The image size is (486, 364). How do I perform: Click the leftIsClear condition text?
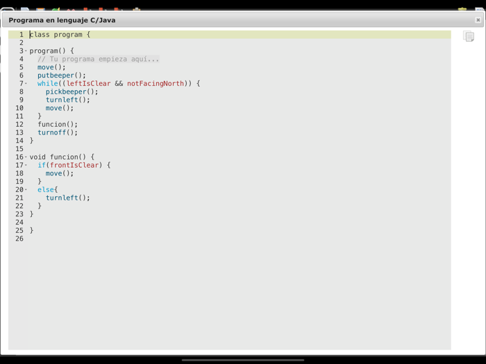coord(88,84)
